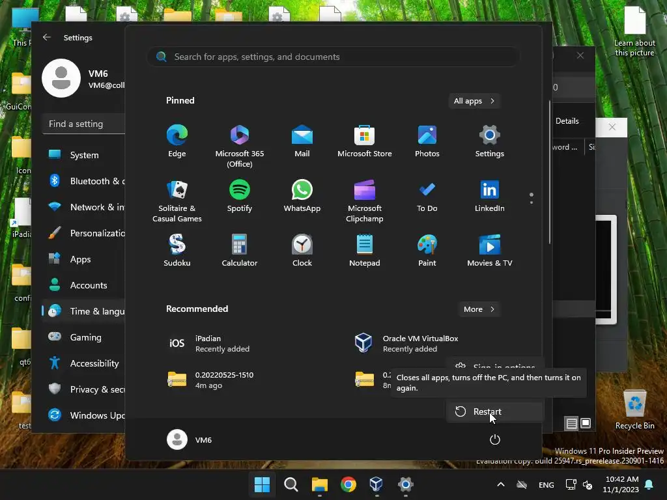
Task: Launch Microsoft Clipchamp
Action: 365,201
